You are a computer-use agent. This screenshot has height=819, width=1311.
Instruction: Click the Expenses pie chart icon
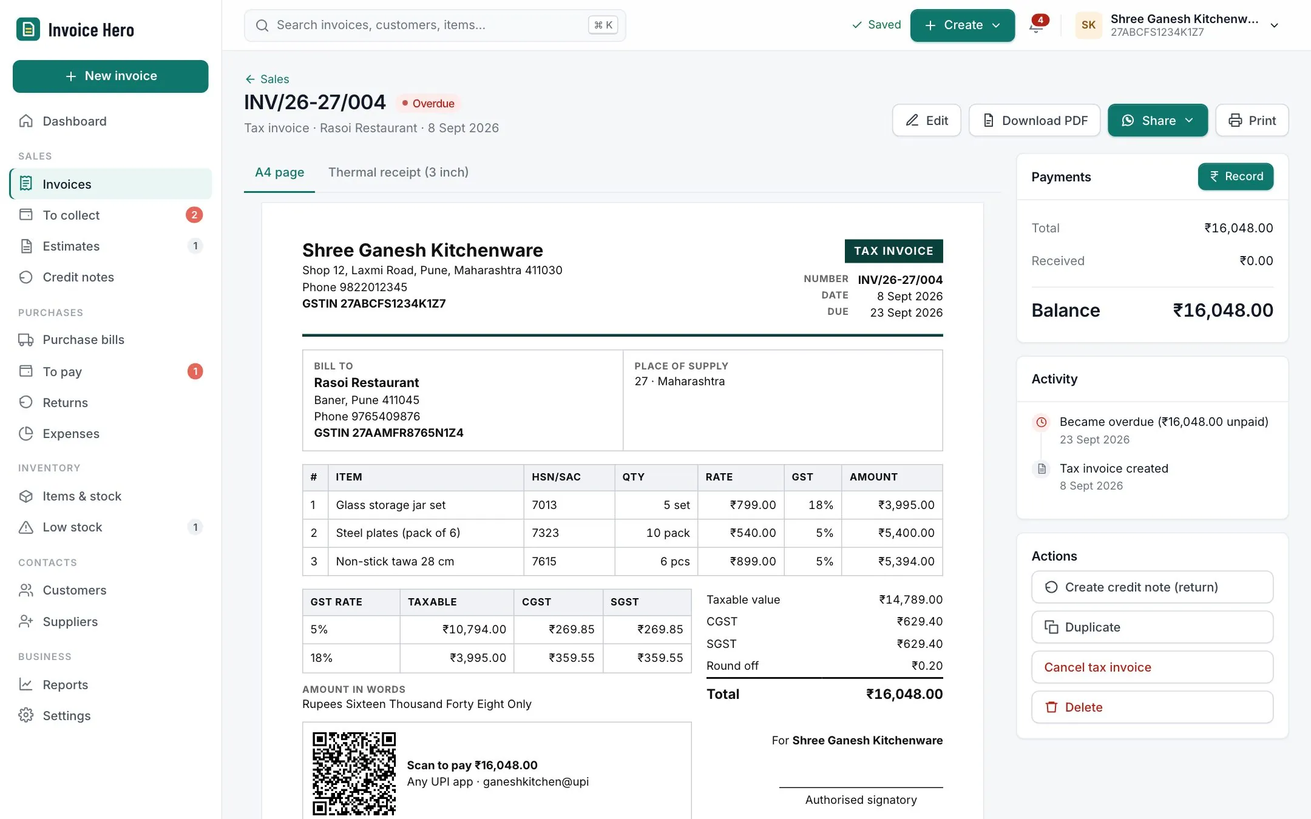pos(25,434)
